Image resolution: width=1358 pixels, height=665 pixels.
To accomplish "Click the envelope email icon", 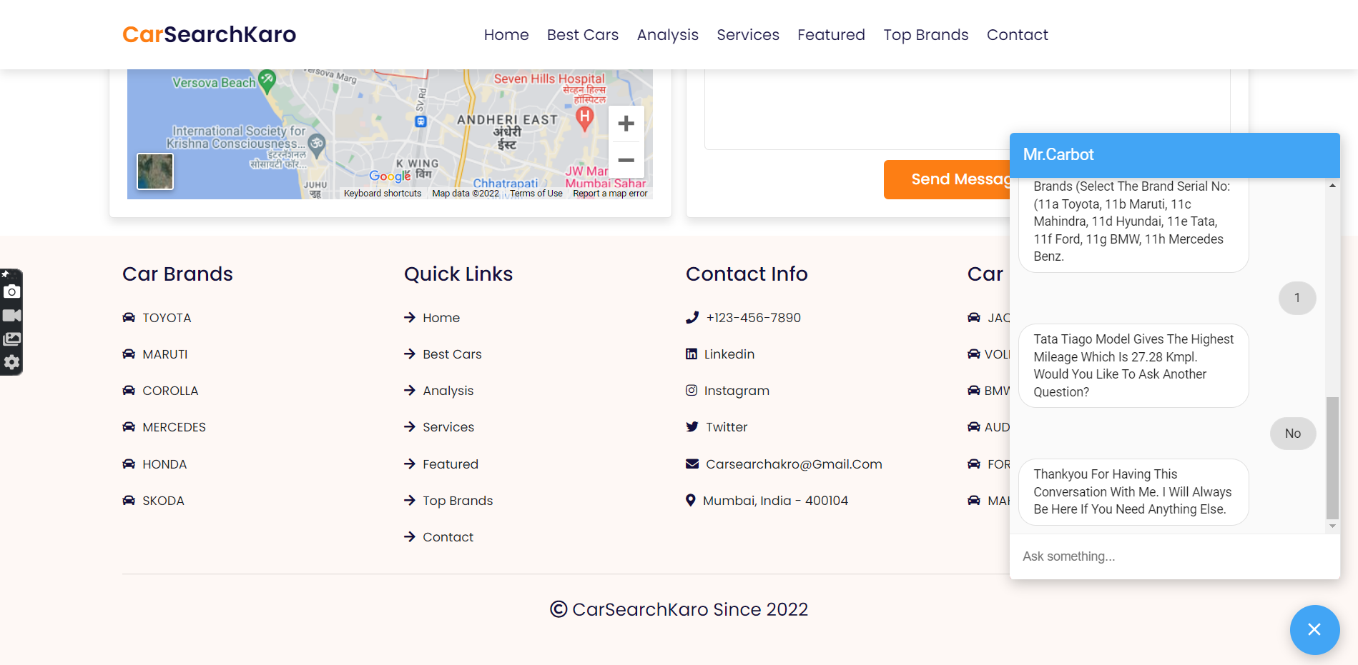I will pyautogui.click(x=692, y=464).
